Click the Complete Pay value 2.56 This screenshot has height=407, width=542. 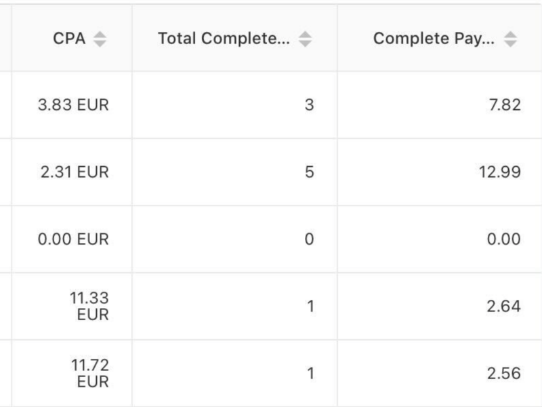point(504,374)
